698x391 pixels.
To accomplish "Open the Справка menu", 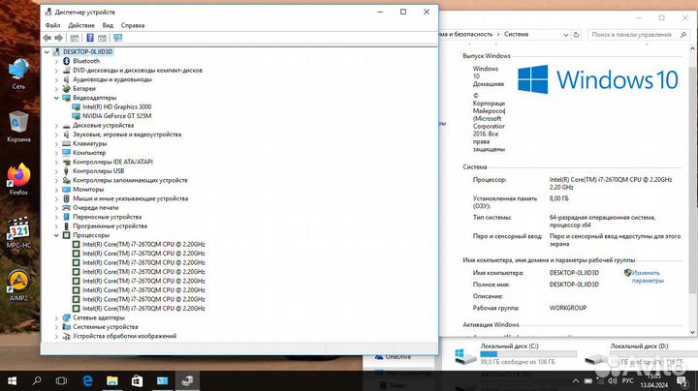I will (x=133, y=25).
